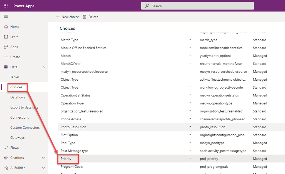Click the Create plus icon

pos(6,57)
